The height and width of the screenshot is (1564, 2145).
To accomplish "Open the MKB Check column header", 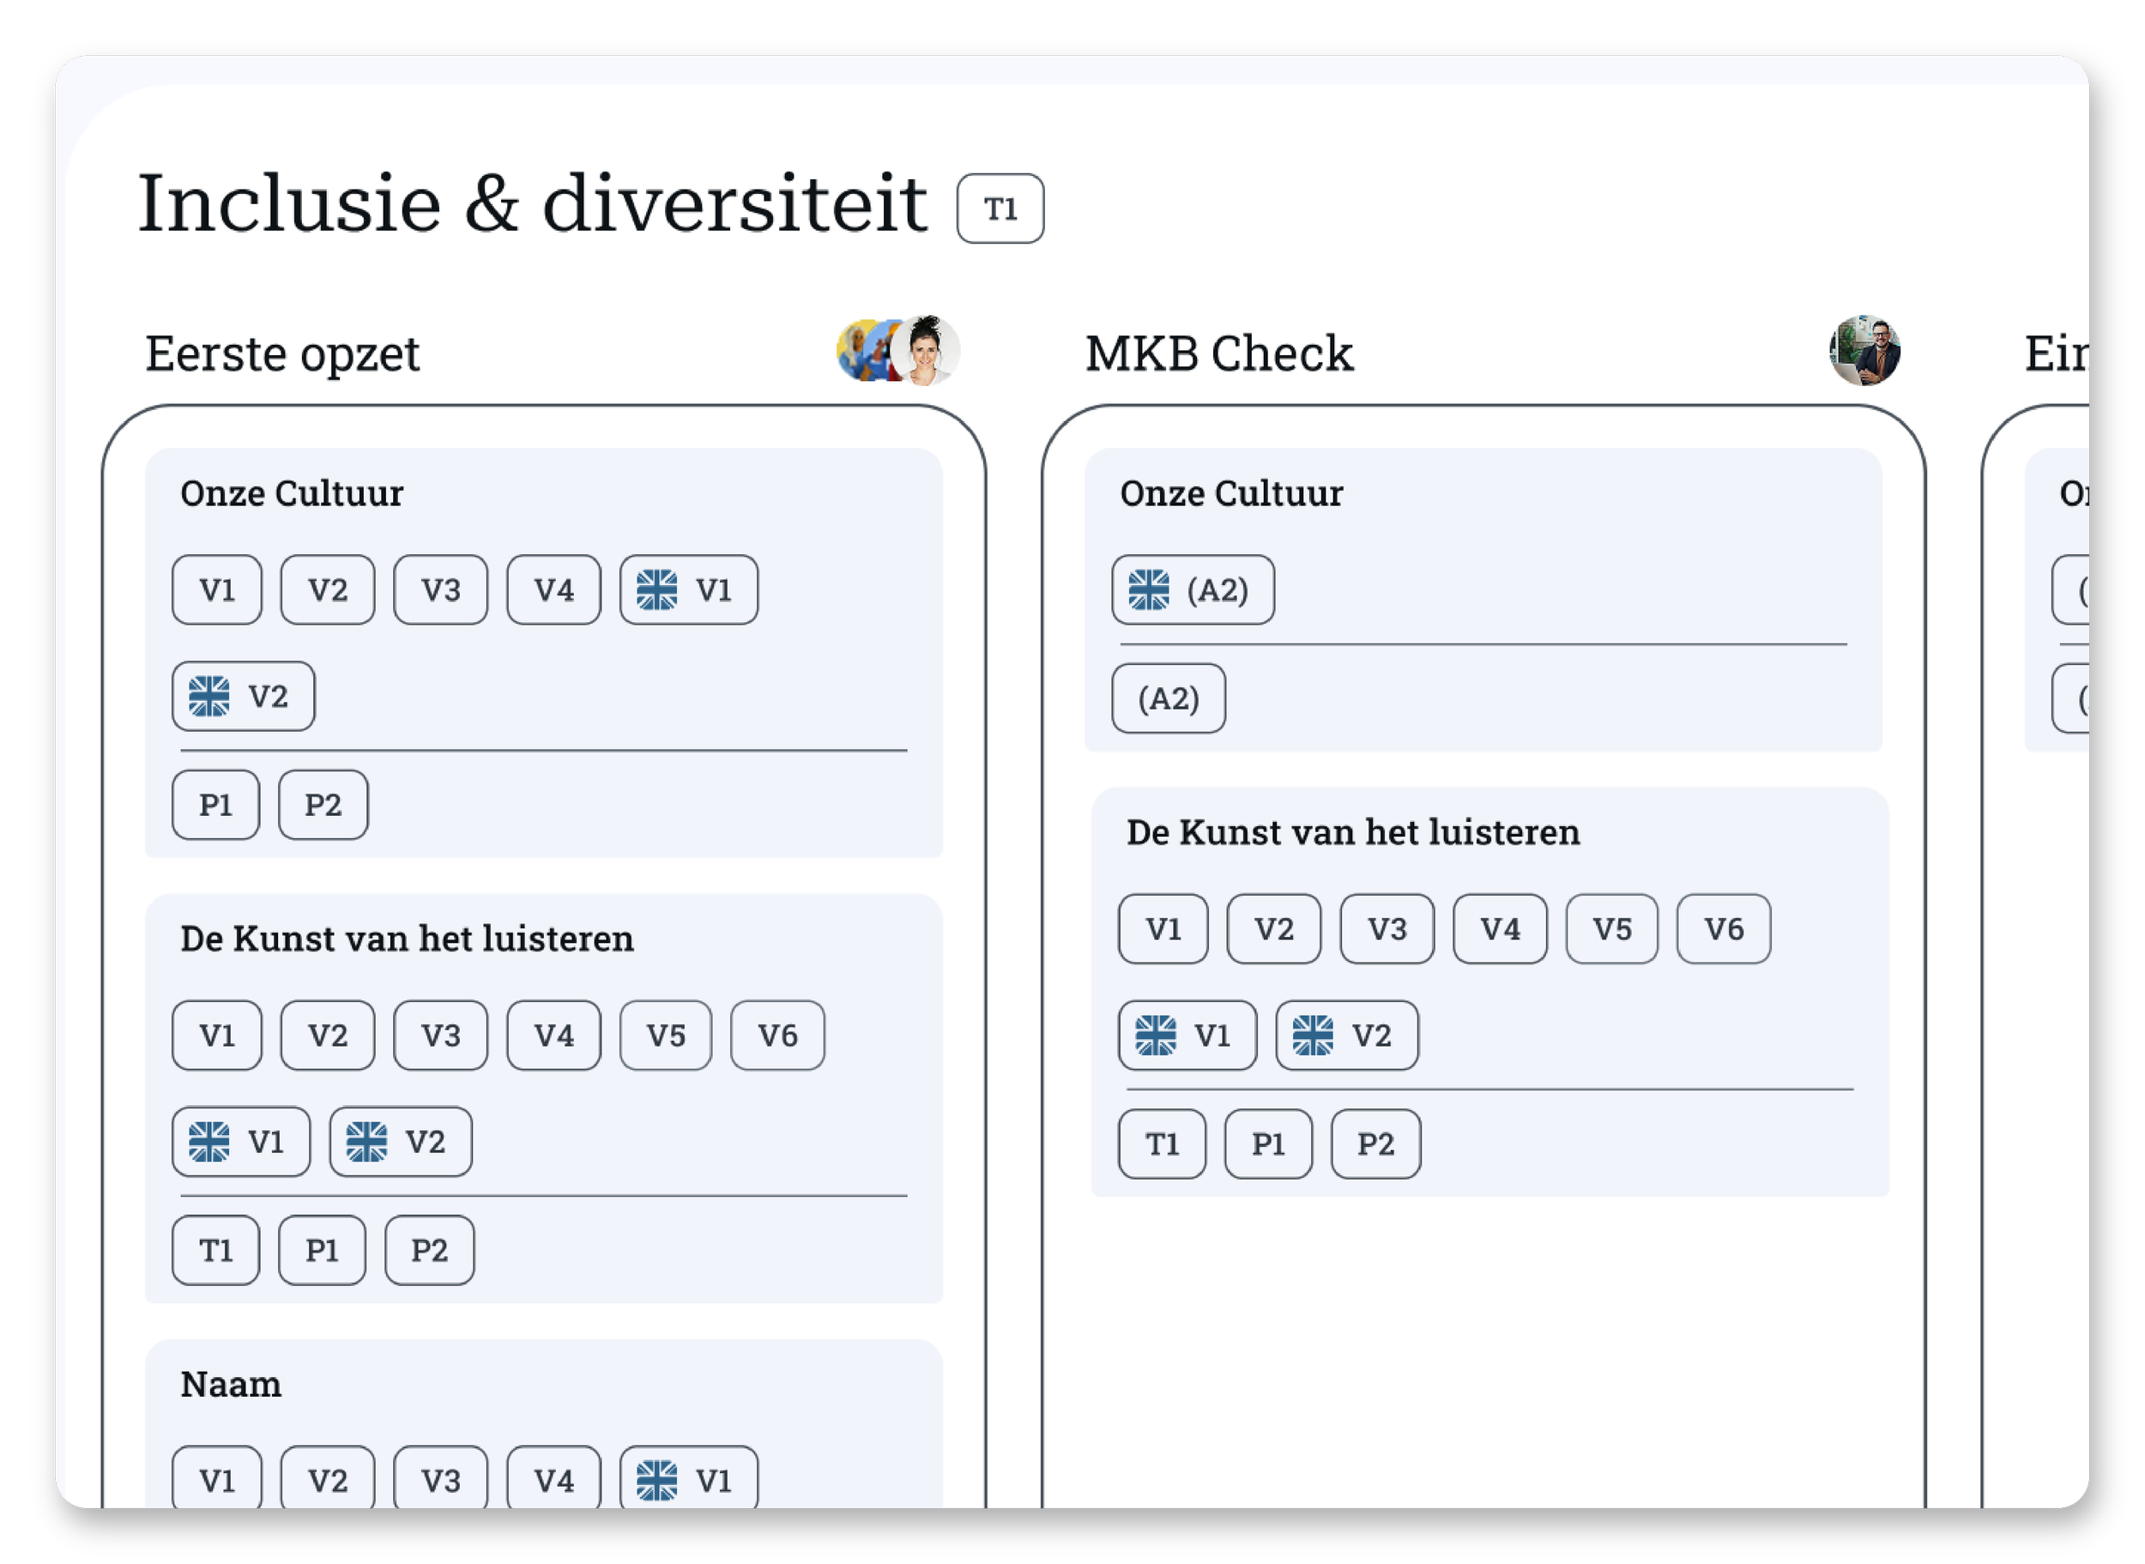I will click(1218, 354).
